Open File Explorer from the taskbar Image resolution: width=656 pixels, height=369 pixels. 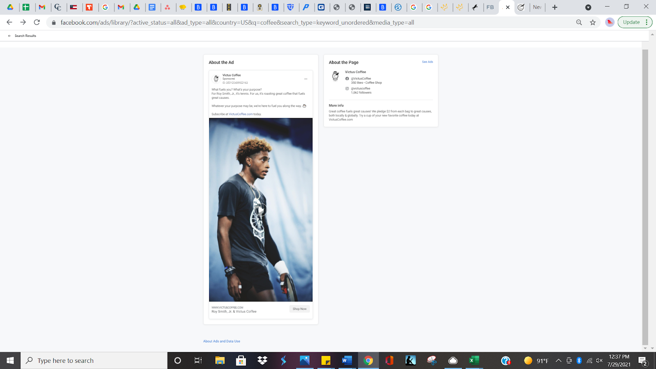tap(220, 360)
